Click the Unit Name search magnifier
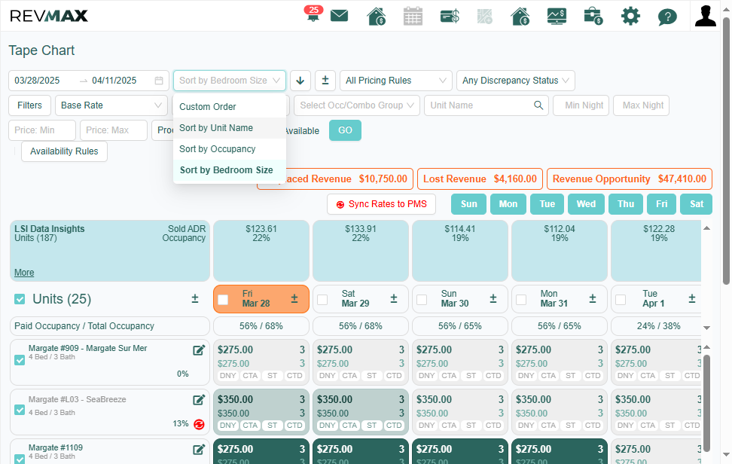 (538, 105)
